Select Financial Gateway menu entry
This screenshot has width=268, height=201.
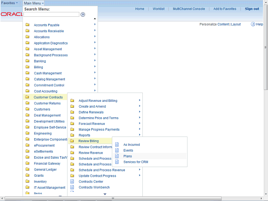pyautogui.click(x=47, y=164)
